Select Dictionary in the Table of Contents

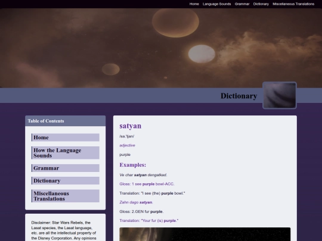point(66,180)
